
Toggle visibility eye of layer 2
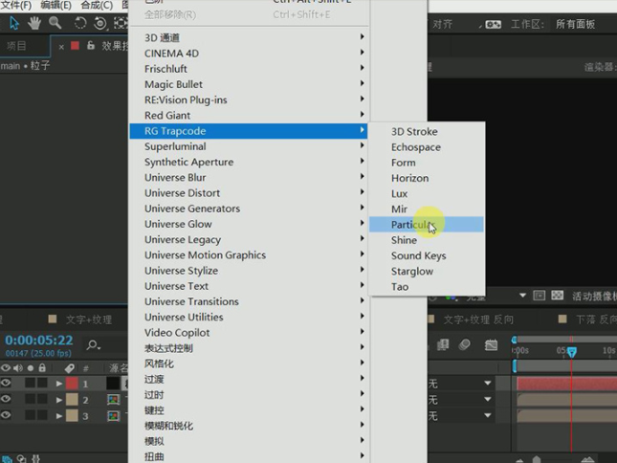6,399
